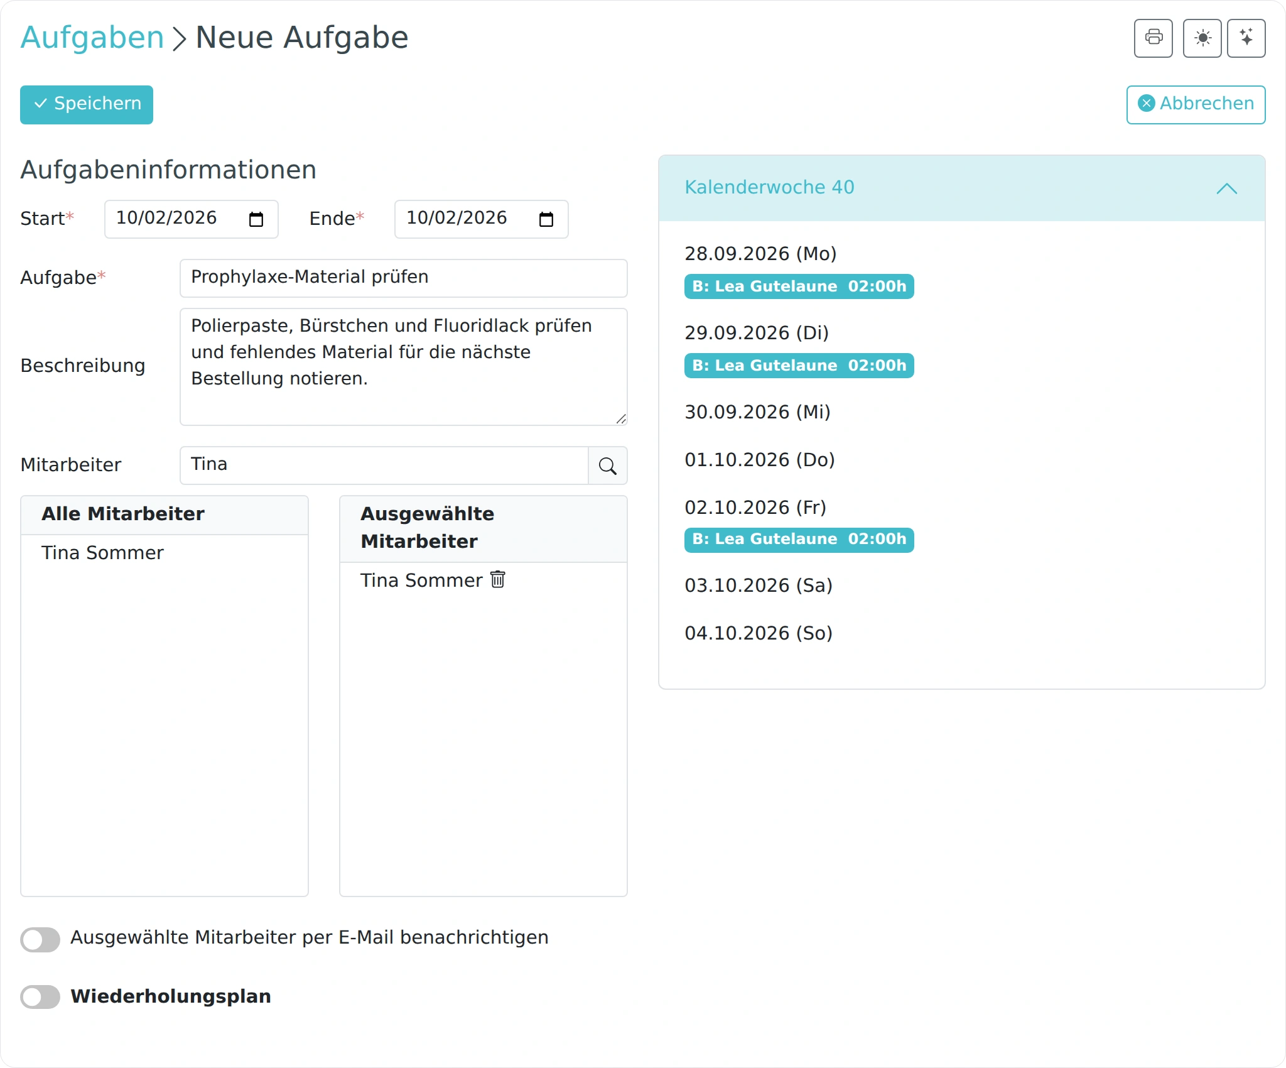The width and height of the screenshot is (1286, 1068).
Task: Click the date 02.10.2026 (Fr)
Action: (x=755, y=508)
